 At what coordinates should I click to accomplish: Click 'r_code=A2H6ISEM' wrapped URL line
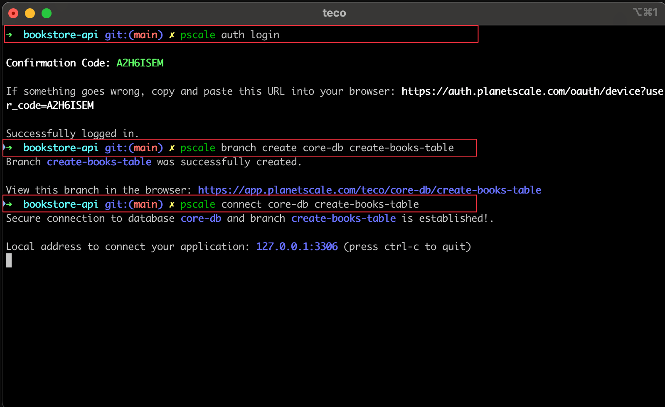(50, 105)
